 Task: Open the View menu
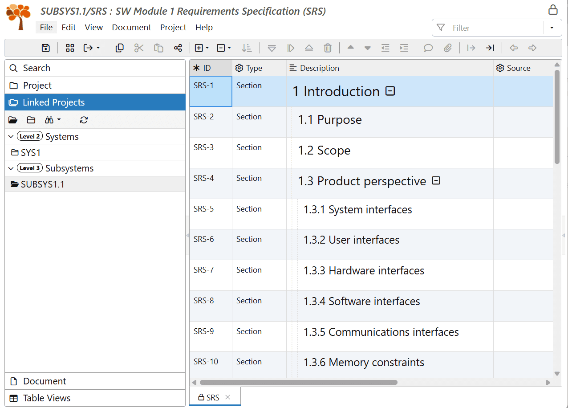[94, 27]
